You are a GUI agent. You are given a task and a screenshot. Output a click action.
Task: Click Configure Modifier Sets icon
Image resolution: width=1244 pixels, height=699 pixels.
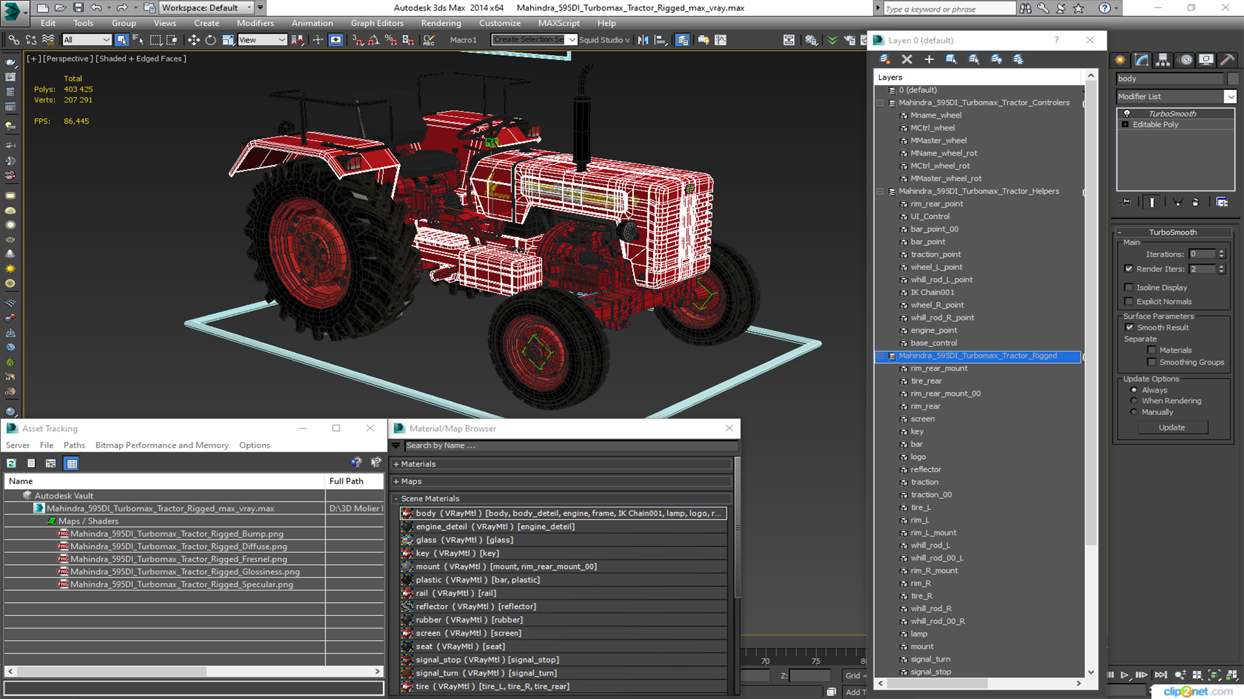pos(1222,202)
